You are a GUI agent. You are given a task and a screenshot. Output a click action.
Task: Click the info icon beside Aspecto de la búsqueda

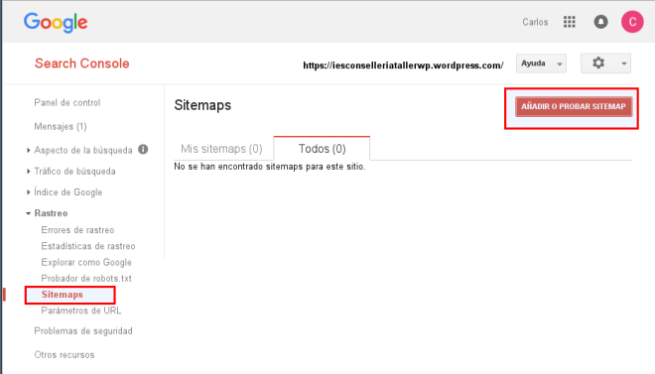click(x=143, y=149)
